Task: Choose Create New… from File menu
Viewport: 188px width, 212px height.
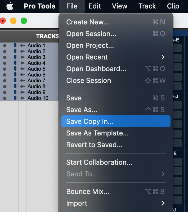Action: pyautogui.click(x=116, y=22)
